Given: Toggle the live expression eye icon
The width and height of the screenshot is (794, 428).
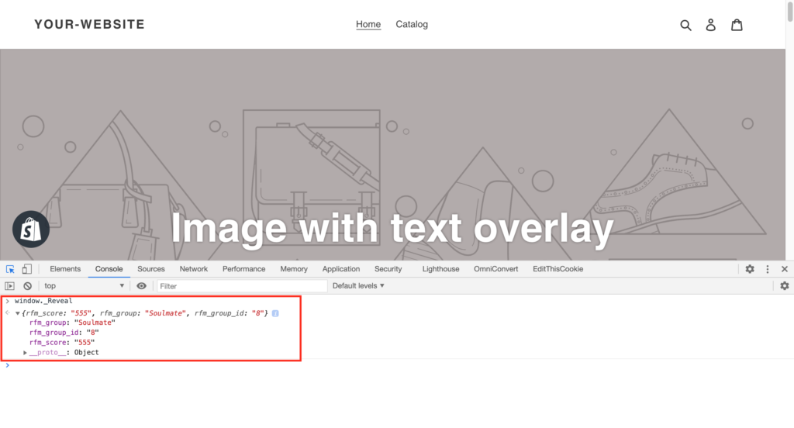Looking at the screenshot, I should click(x=141, y=286).
